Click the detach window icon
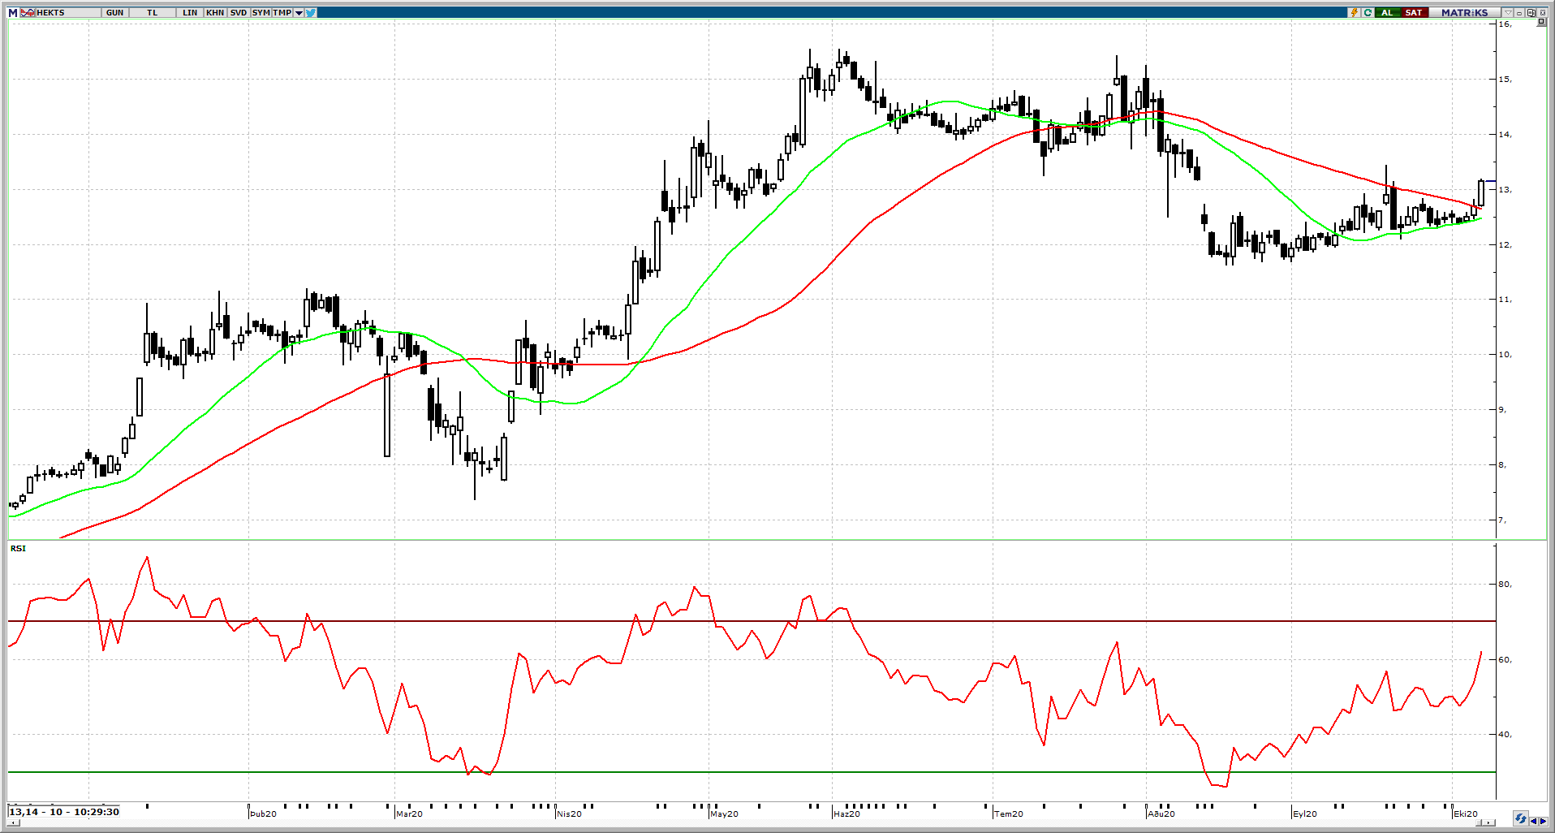Image resolution: width=1555 pixels, height=833 pixels. (x=1531, y=13)
